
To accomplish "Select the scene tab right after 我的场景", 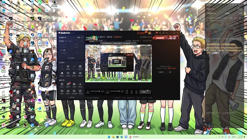I will coord(66,41).
